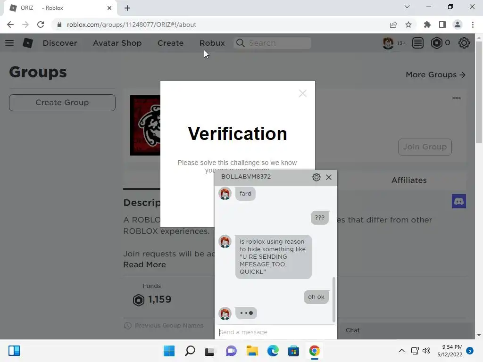Screen dimensions: 483x362
Task: Click the page vertical scrollbar thumb
Action: [478, 92]
